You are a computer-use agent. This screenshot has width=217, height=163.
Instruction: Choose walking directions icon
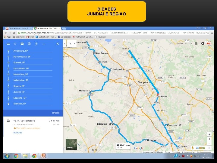(36, 44)
